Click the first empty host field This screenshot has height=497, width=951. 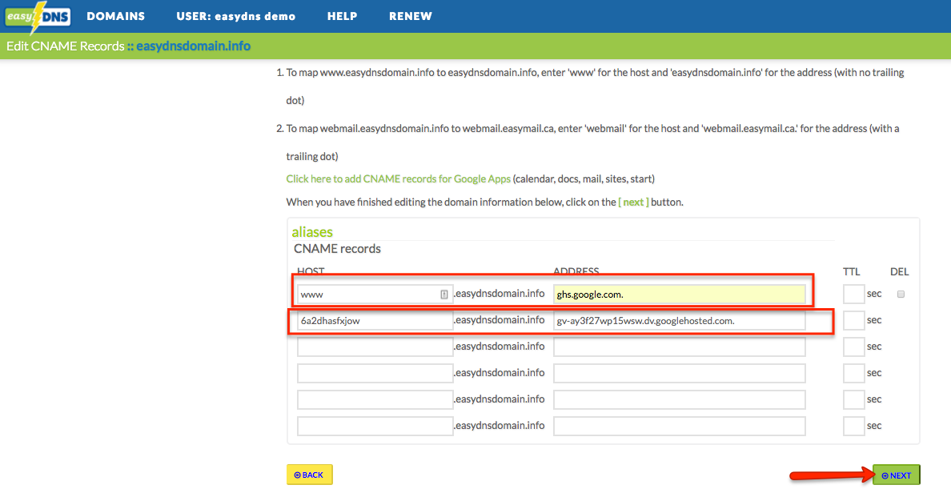pos(375,347)
